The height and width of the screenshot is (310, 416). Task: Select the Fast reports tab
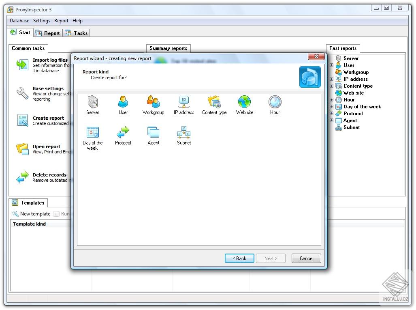343,48
